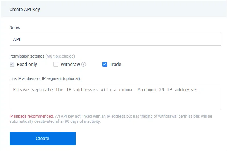
Task: Toggle the Read-only permission checkbox
Action: click(12, 65)
